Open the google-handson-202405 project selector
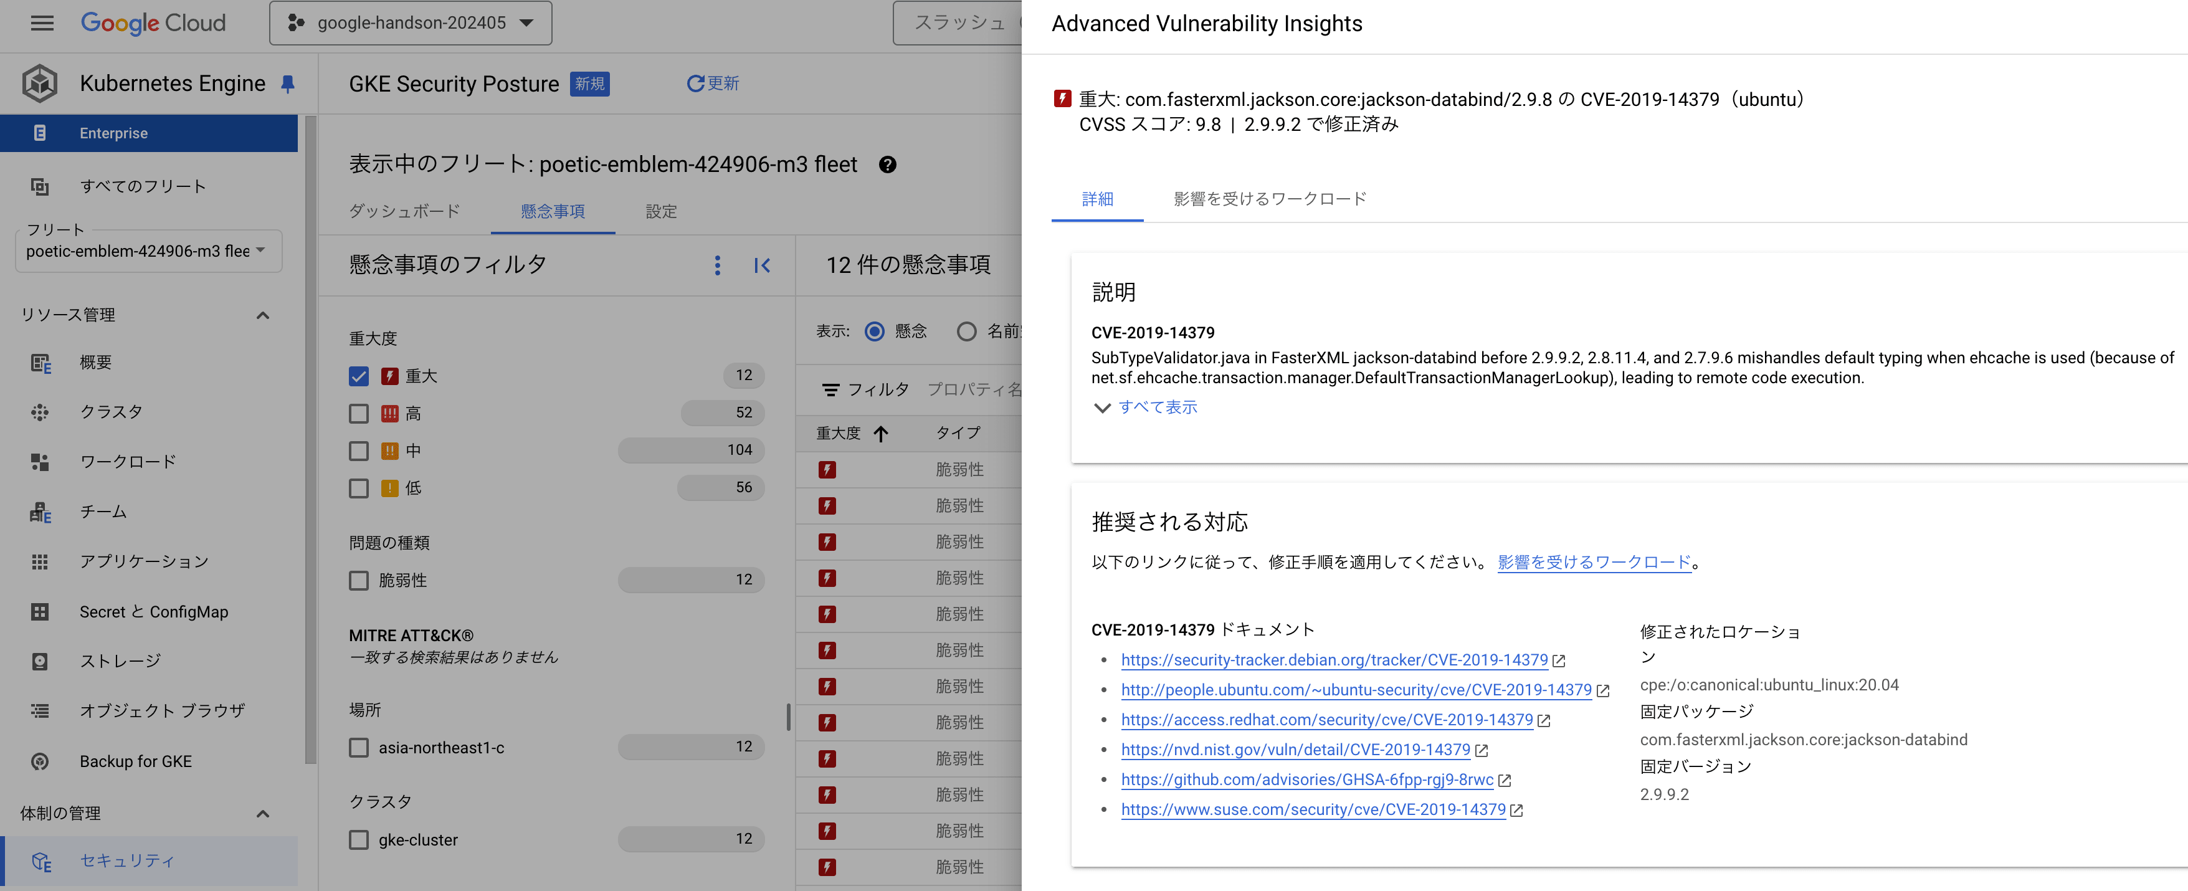Screen dimensions: 2188x891 coord(410,23)
